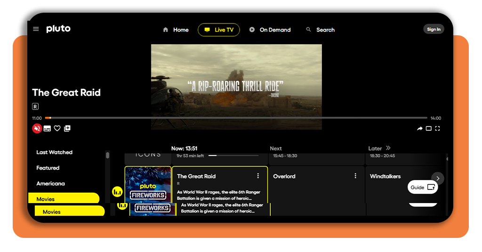Click the Search magnifier icon

click(308, 30)
